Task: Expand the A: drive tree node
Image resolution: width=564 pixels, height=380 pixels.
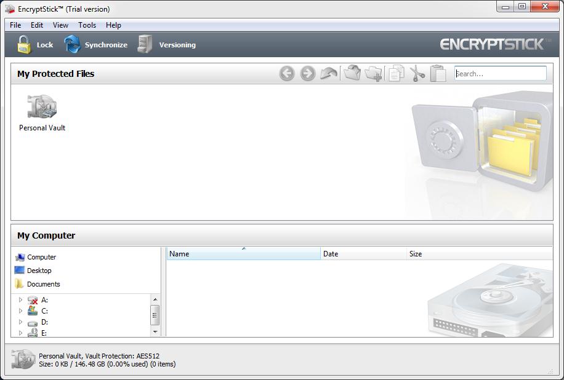Action: pyautogui.click(x=20, y=299)
